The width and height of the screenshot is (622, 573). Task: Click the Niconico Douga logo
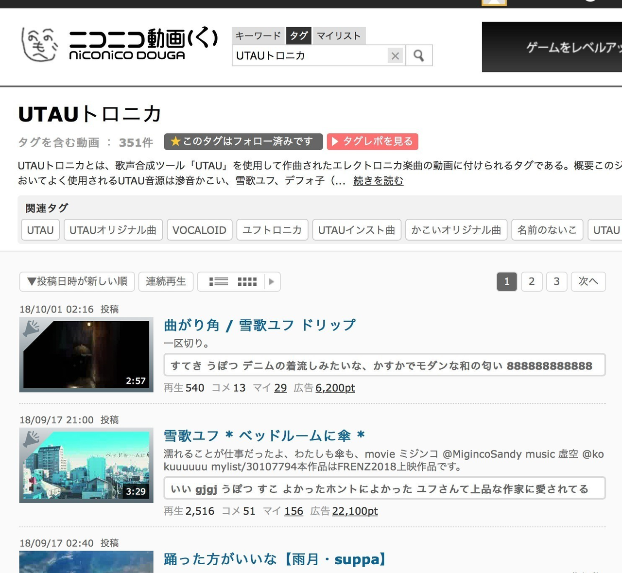tap(120, 44)
